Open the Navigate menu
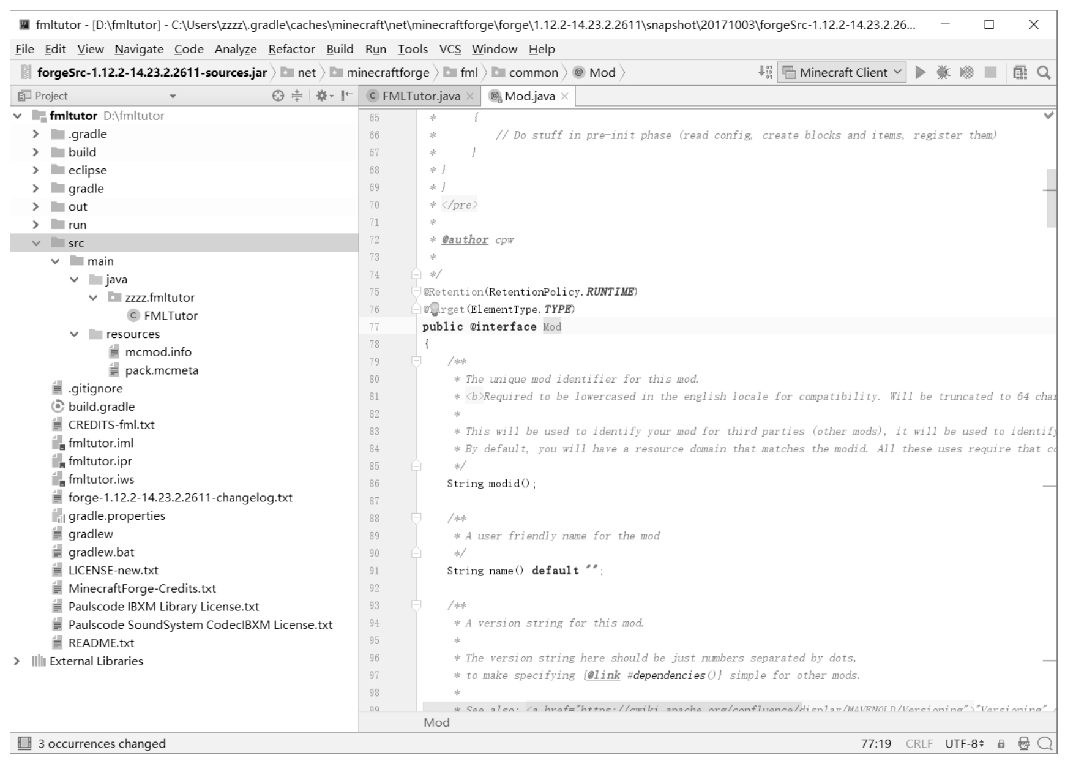This screenshot has width=1065, height=761. [x=139, y=49]
